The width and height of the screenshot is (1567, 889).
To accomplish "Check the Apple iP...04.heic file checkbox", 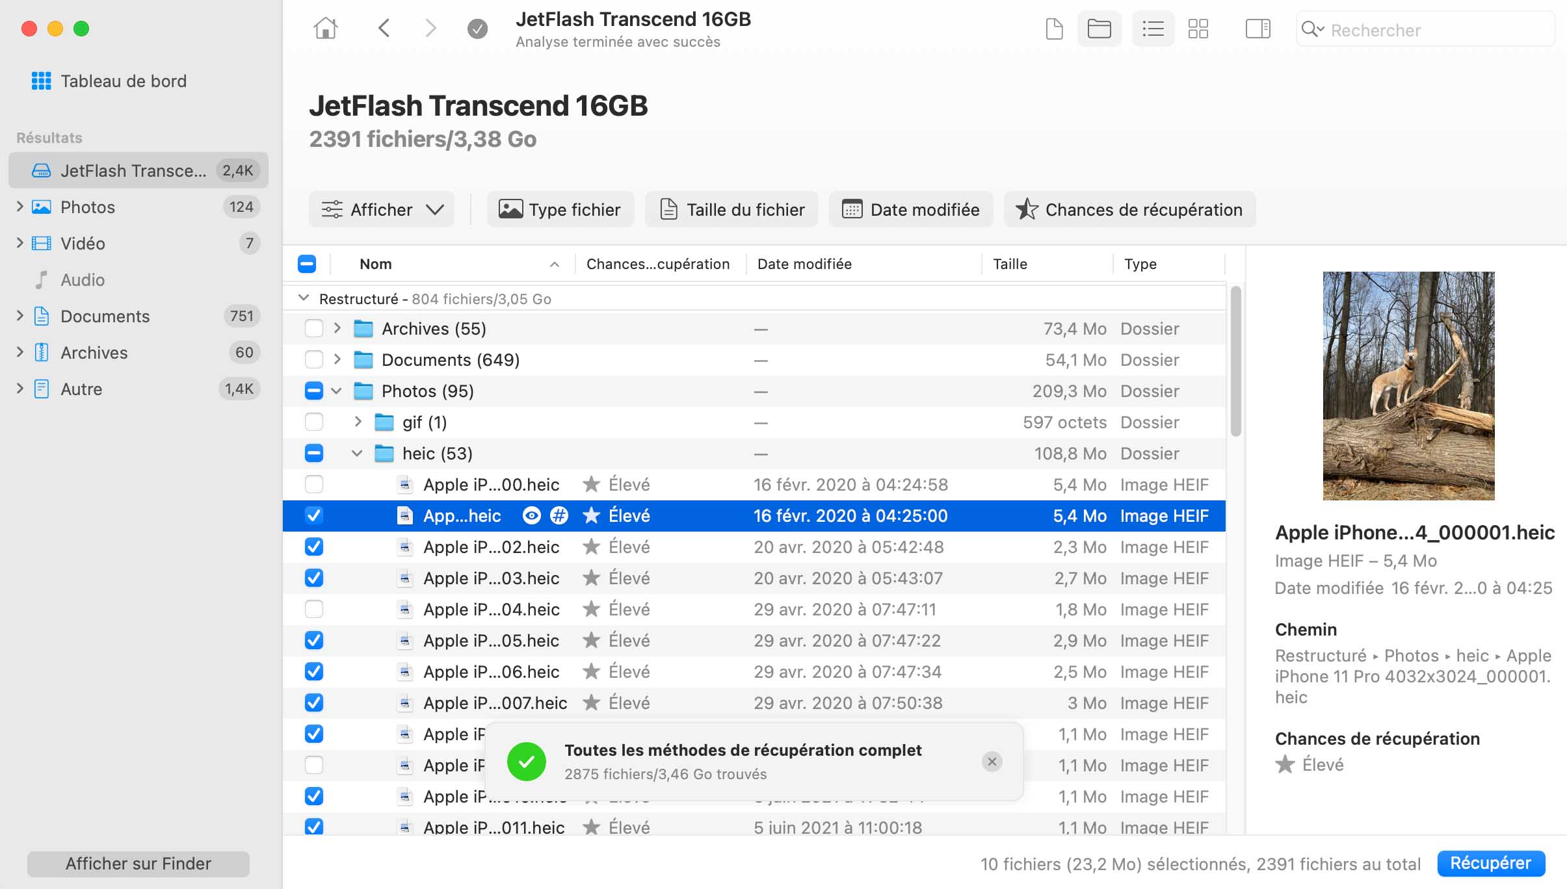I will 314,610.
